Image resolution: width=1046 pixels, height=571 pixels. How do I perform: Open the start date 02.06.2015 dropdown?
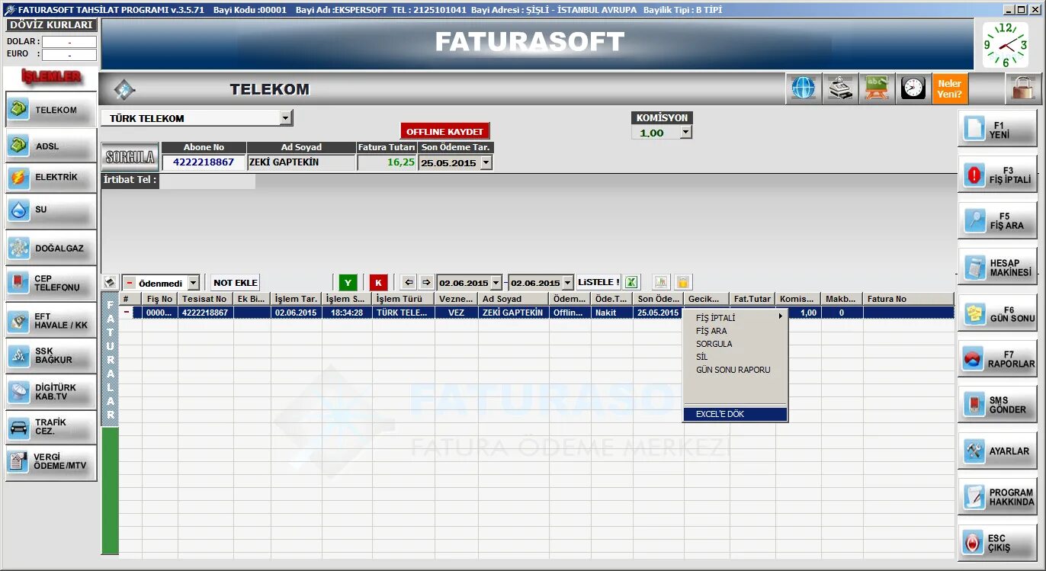(x=496, y=283)
